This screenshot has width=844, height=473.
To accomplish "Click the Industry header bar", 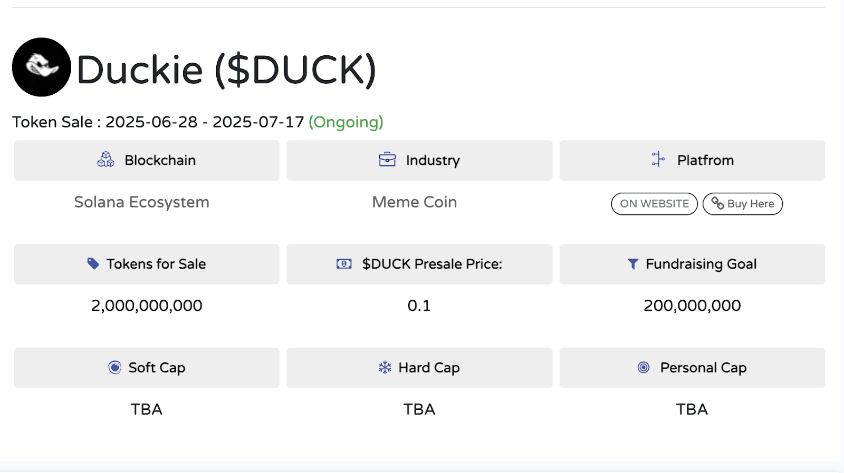I will (x=419, y=160).
